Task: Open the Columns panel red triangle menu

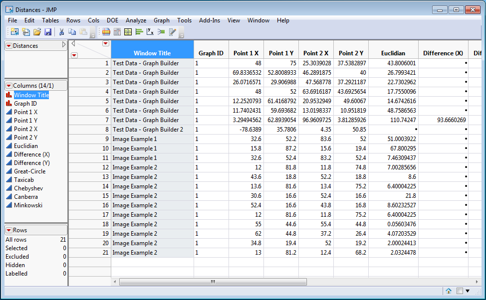Action: [9, 86]
